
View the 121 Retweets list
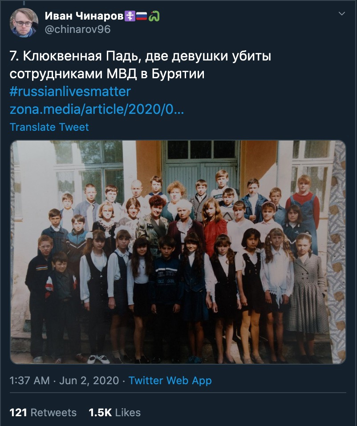[x=43, y=412]
